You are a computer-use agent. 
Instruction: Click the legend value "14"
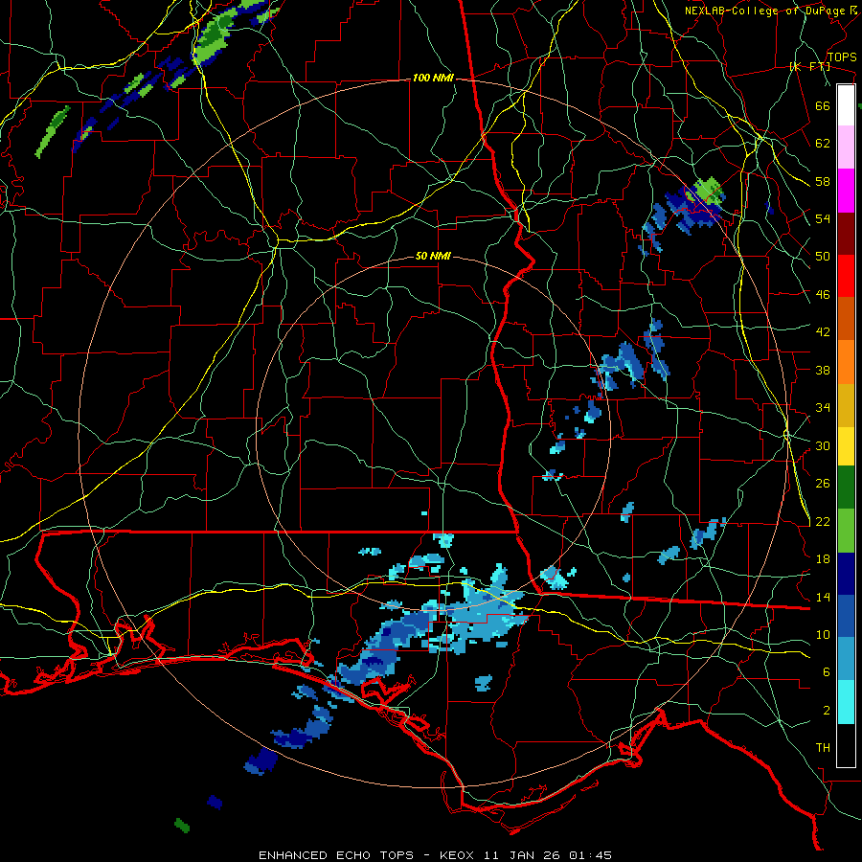tap(823, 597)
